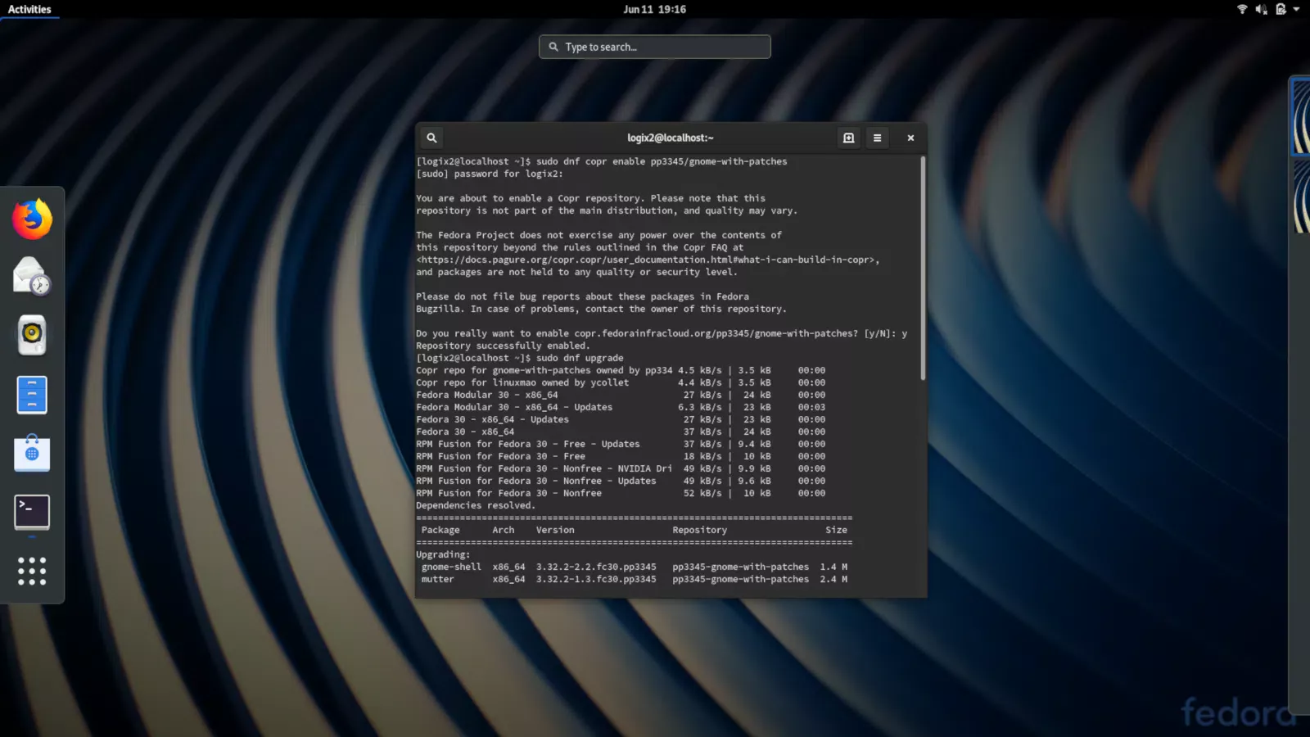
Task: Select the Terminal icon in the dock
Action: [31, 512]
